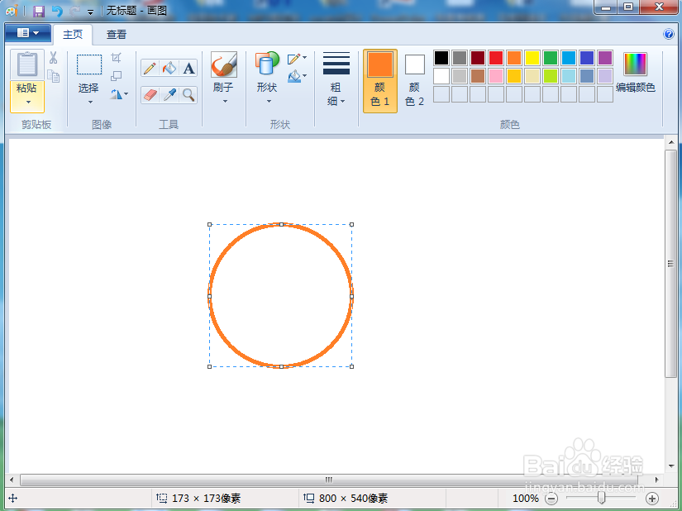Expand the Select dropdown arrow
Image resolution: width=682 pixels, height=511 pixels.
click(90, 103)
